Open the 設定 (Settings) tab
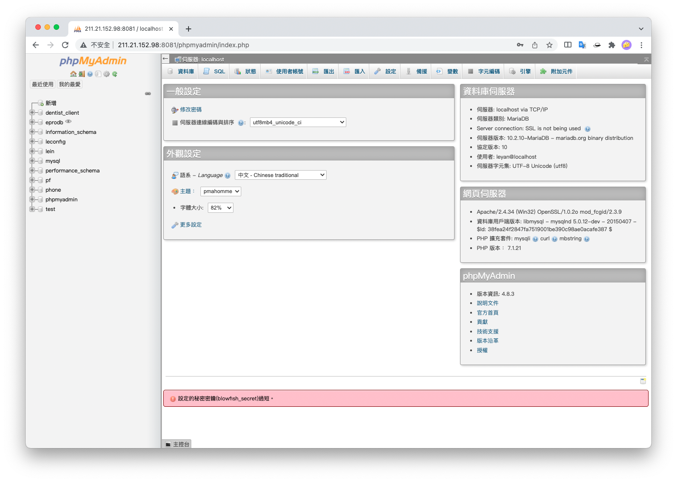Image resolution: width=677 pixels, height=482 pixels. (x=385, y=72)
